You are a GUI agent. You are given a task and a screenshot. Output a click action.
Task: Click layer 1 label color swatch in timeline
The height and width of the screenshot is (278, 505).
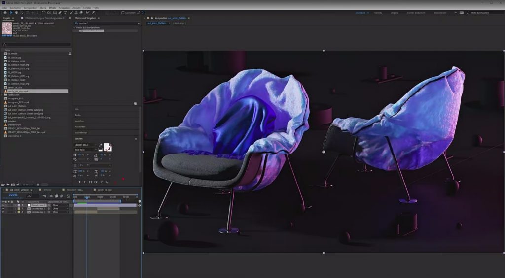coord(19,205)
